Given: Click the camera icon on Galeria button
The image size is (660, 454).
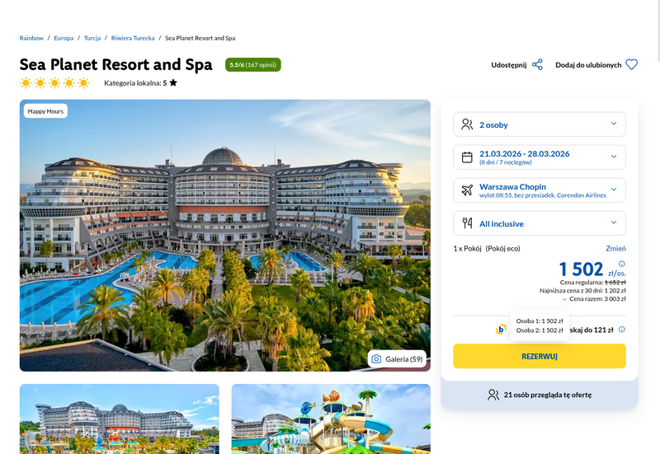Looking at the screenshot, I should click(376, 359).
